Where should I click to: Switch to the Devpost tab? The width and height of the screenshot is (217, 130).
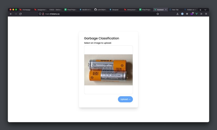[x=115, y=10]
